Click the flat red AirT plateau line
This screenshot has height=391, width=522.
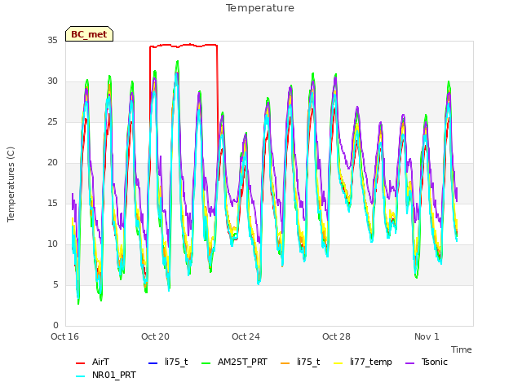click(184, 46)
